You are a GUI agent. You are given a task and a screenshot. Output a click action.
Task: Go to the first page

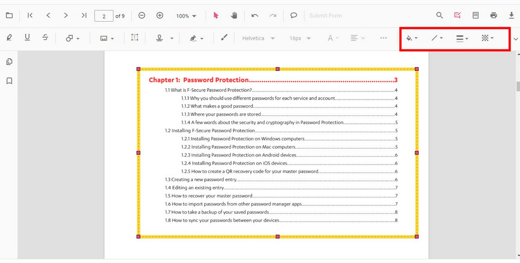pos(30,15)
